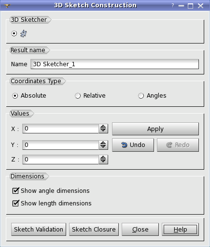This screenshot has width=210, height=247.
Task: Decrease the Y value with down arrow
Action: pos(103,147)
